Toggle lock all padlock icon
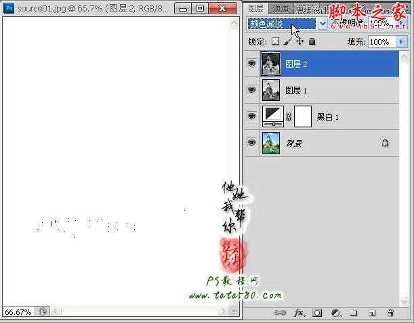Screen dimensions: 414x323 coord(312,41)
